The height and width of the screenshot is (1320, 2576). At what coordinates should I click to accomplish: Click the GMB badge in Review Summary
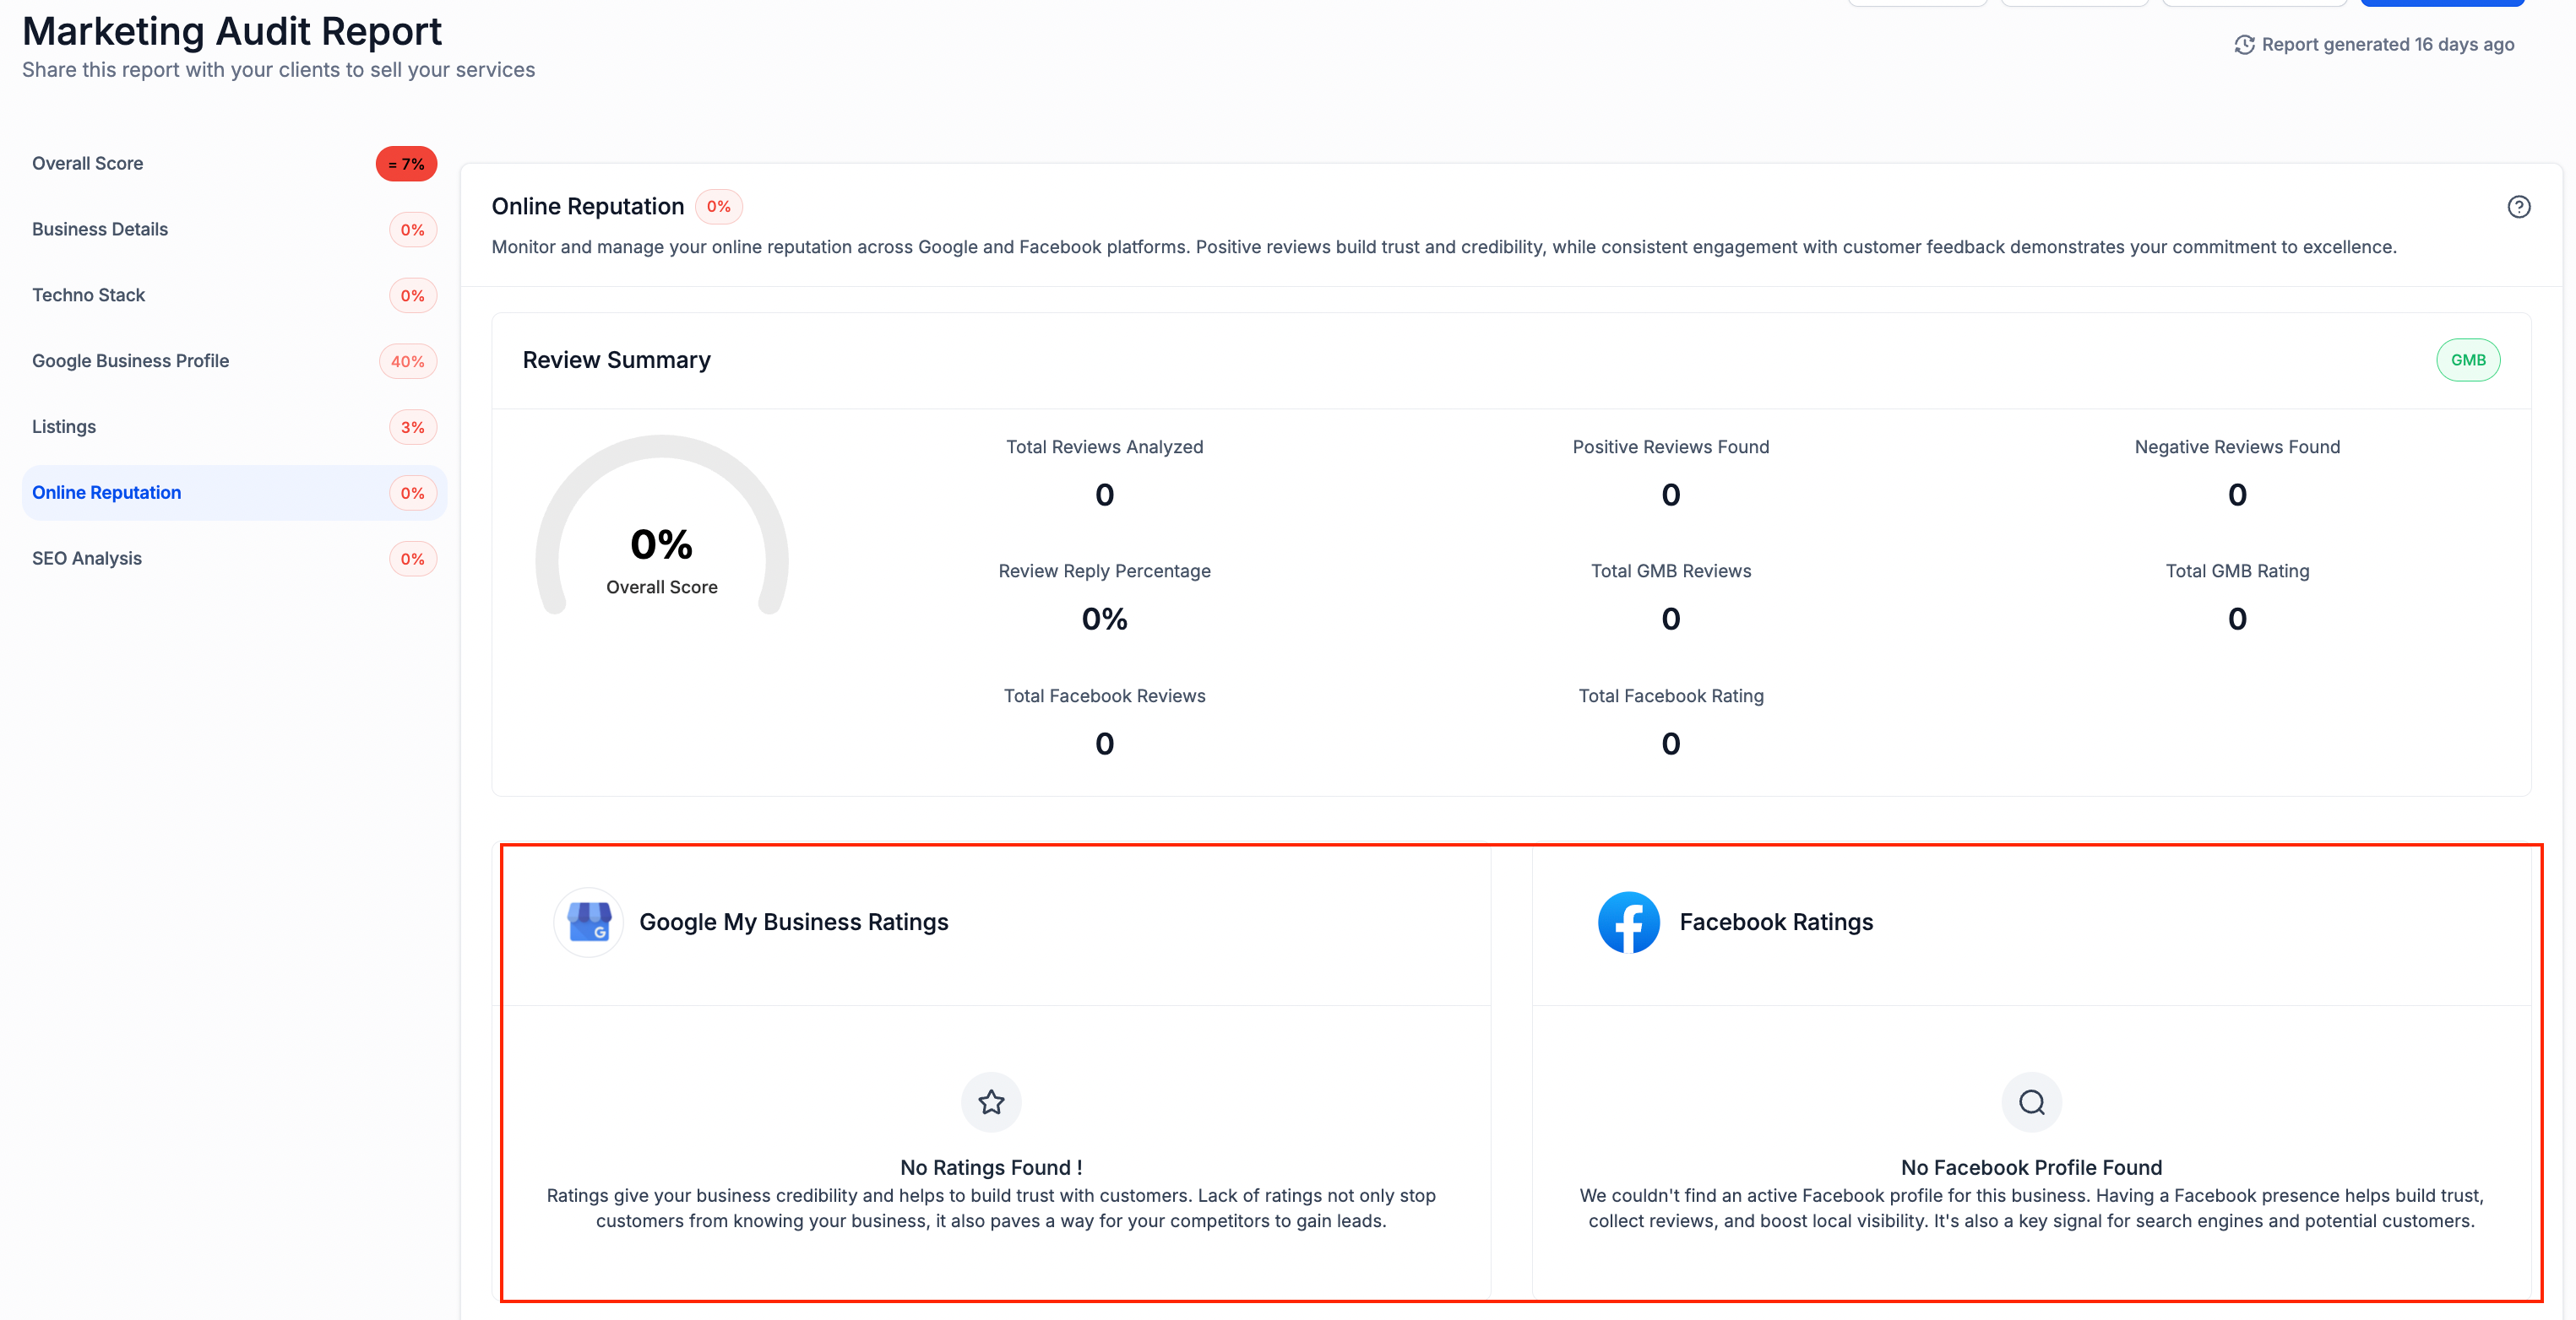2467,360
